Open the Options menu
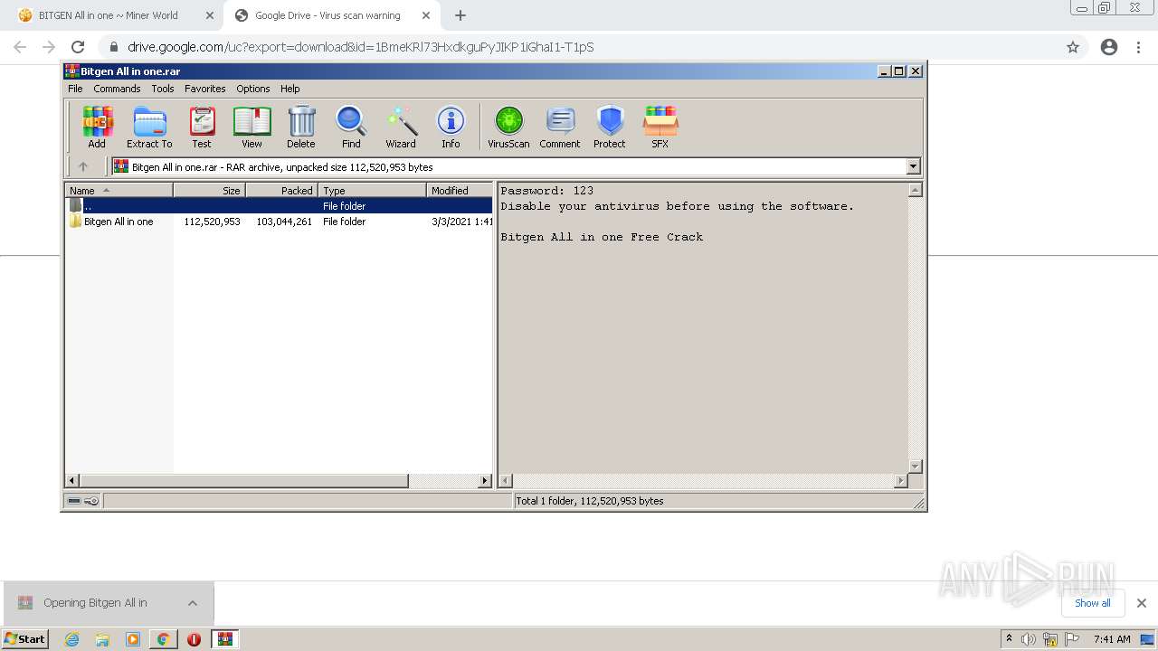This screenshot has height=651, width=1158. (253, 89)
